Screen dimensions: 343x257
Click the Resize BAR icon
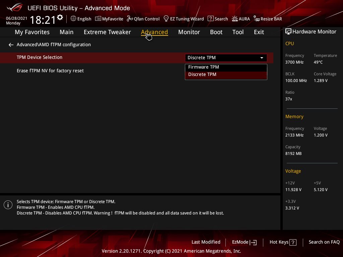[x=267, y=19]
